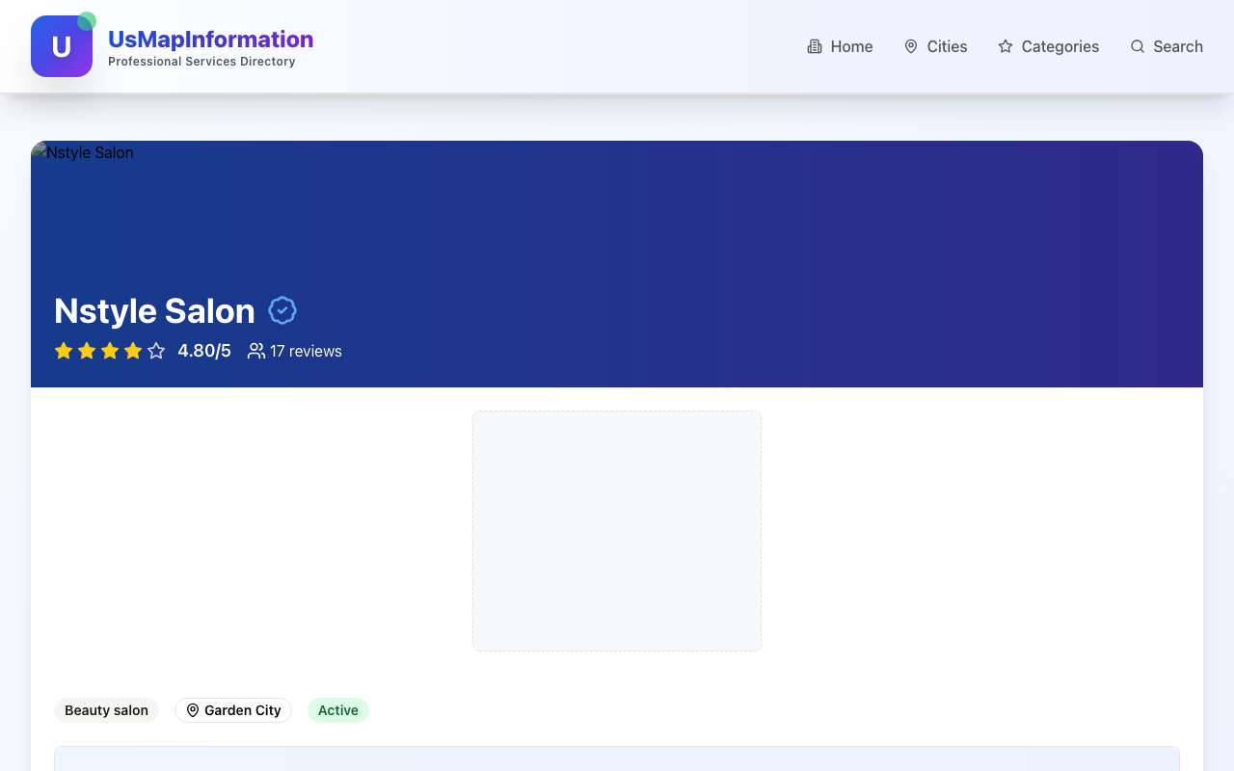Screen dimensions: 1234x771
Task: Click the UsMapInformation site title
Action: [x=210, y=40]
